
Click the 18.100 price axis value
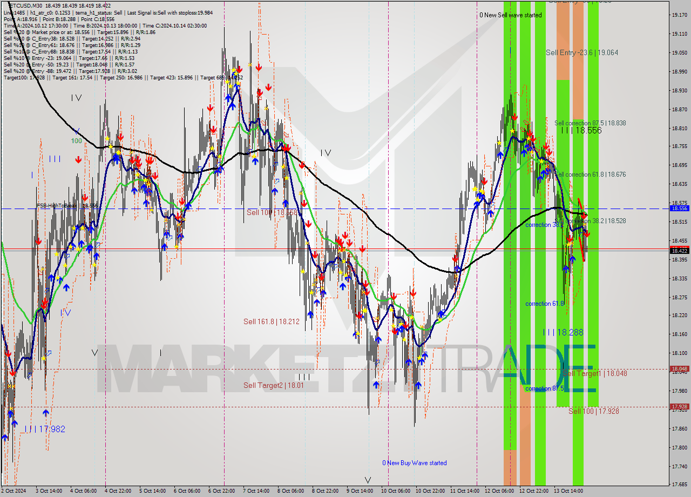tap(679, 353)
